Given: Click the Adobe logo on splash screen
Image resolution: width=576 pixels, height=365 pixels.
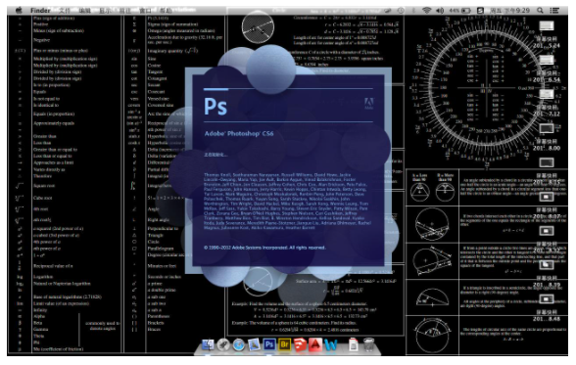Looking at the screenshot, I should (368, 104).
